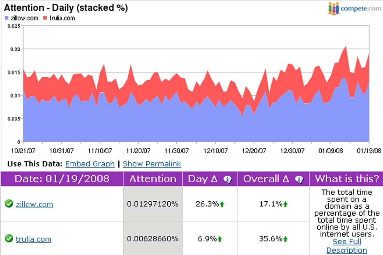Click the 'Attention - Daily (stacked %)' title

tap(66, 8)
